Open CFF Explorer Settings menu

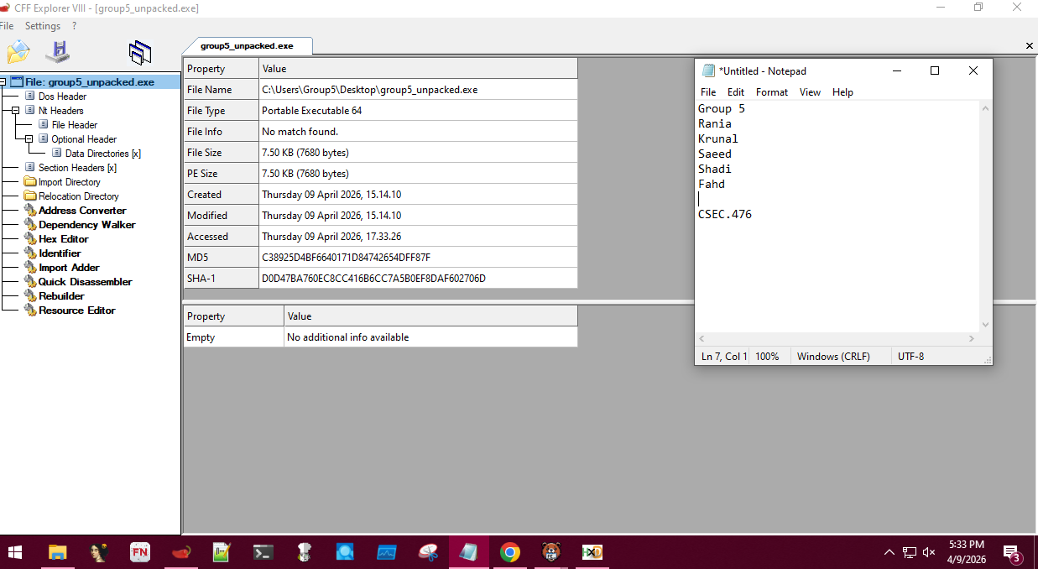pos(43,26)
